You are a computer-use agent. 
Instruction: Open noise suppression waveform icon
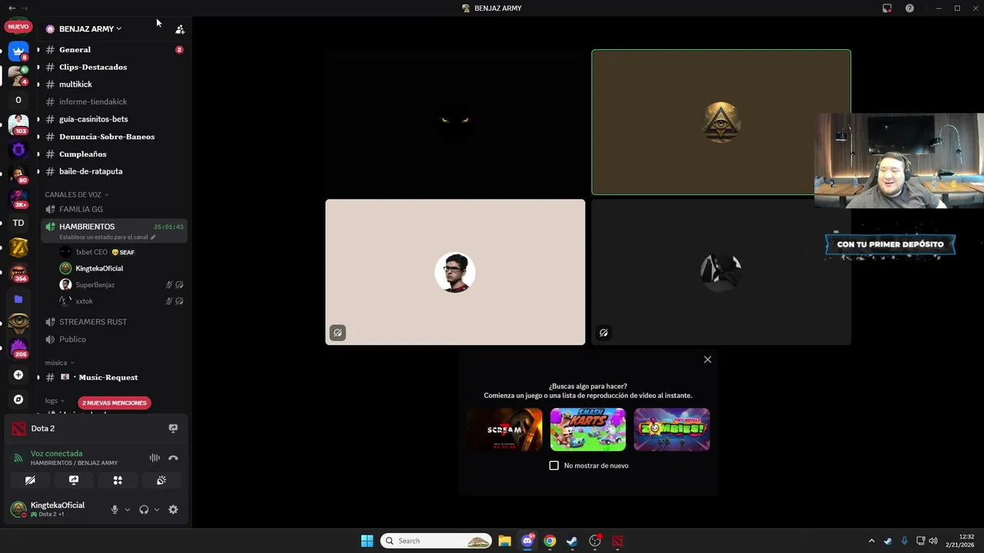155,458
